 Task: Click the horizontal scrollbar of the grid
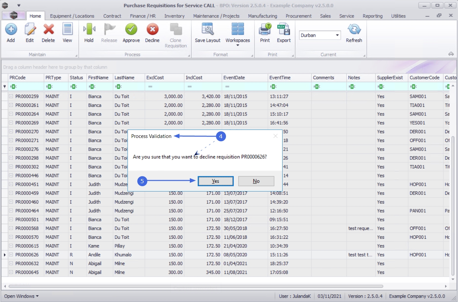(x=196, y=286)
